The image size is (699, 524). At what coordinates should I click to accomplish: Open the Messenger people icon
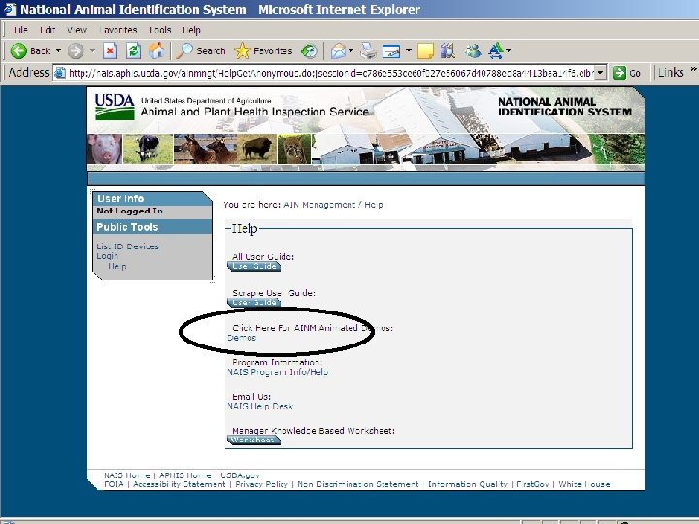[473, 50]
